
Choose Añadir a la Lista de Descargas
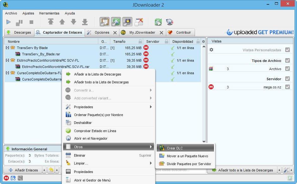pos(109,74)
